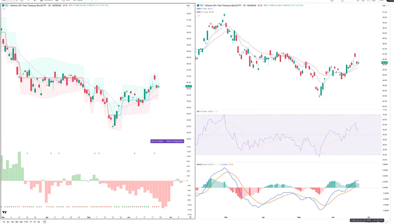Select the All time range
The width and height of the screenshot is (394, 224).
39,222
